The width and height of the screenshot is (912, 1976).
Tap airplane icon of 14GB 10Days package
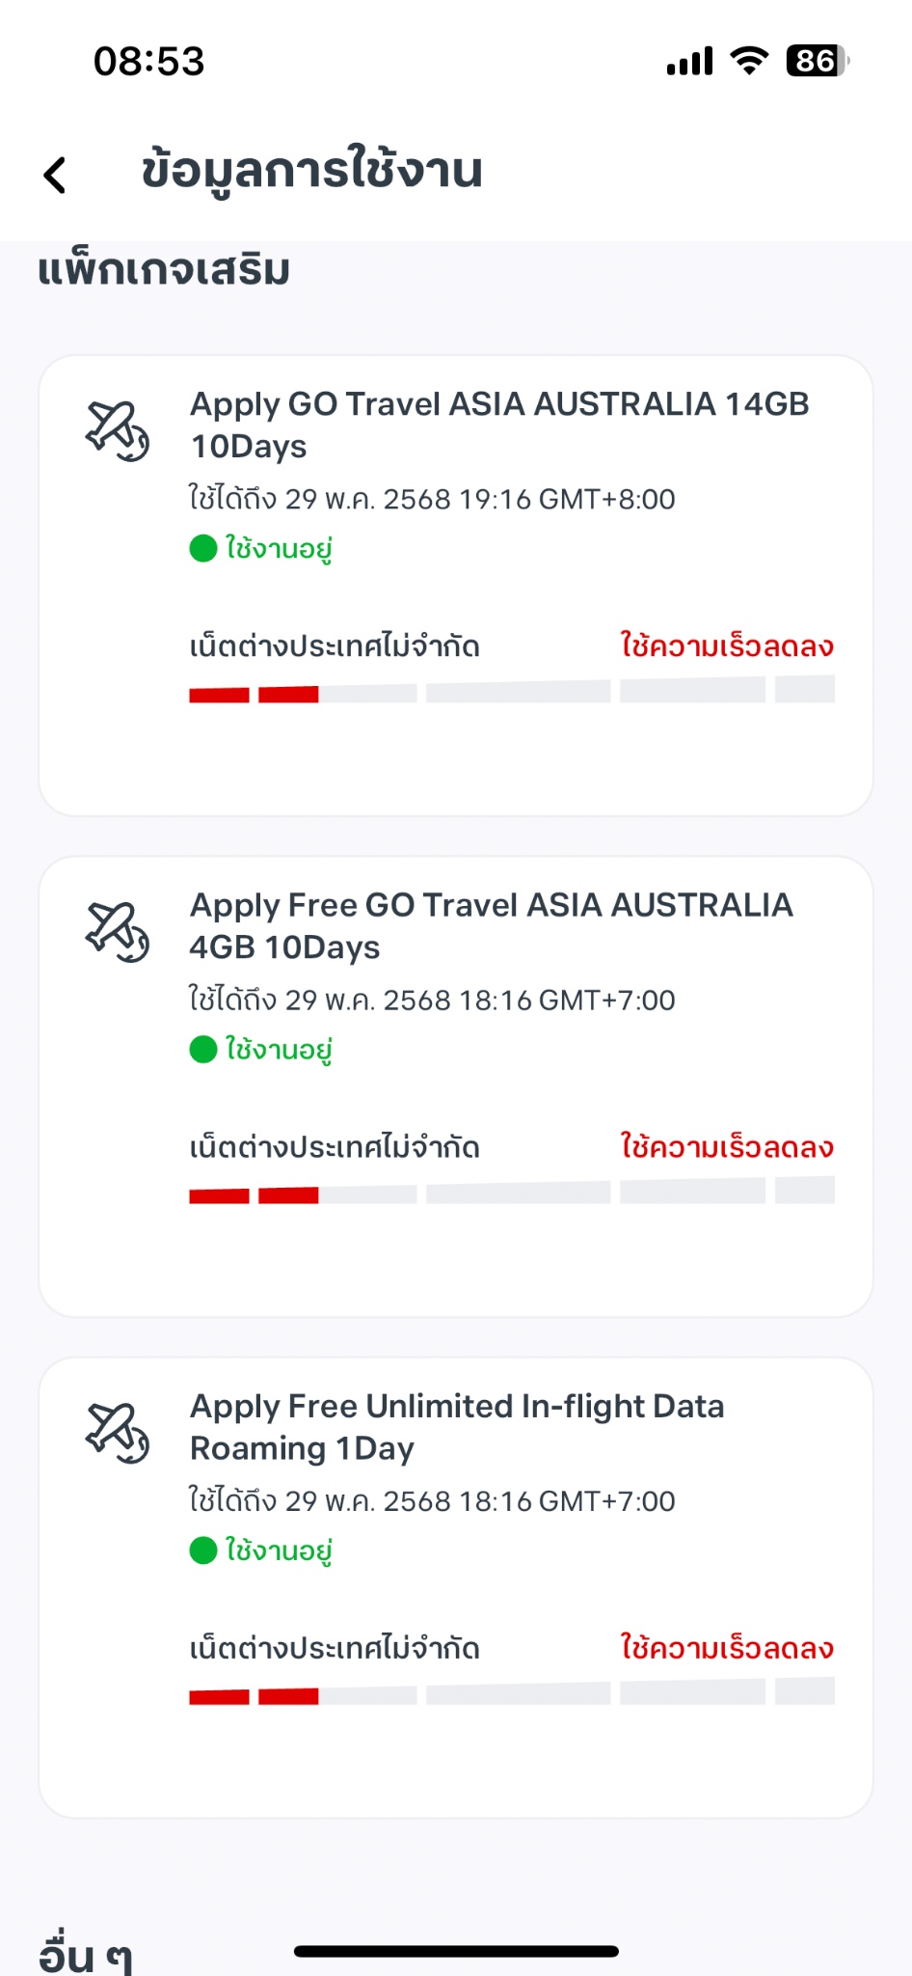pos(118,431)
